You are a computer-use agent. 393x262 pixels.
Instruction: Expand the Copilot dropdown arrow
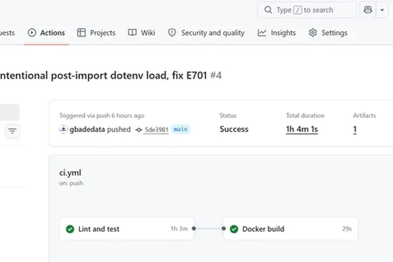382,10
